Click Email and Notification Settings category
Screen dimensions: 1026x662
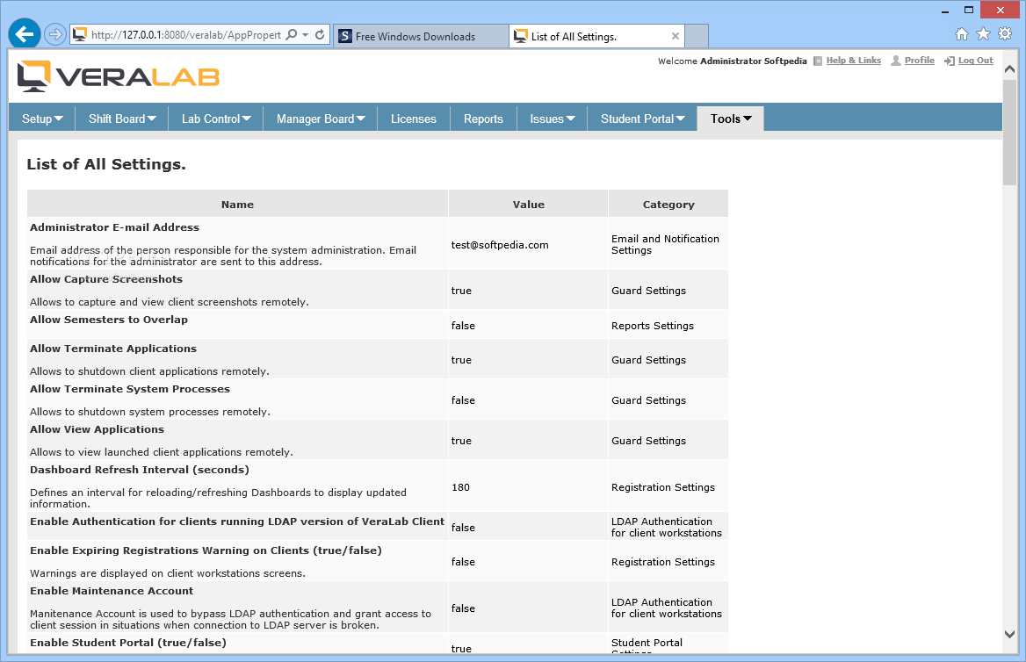666,245
